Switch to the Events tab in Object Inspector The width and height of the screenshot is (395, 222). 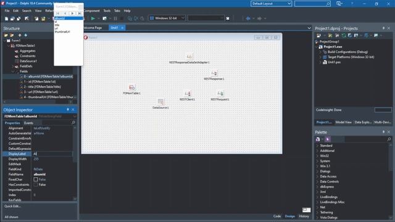pyautogui.click(x=28, y=123)
